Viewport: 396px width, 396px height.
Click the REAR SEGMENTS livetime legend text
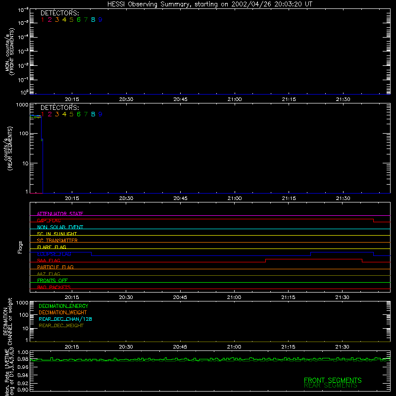[x=331, y=386]
